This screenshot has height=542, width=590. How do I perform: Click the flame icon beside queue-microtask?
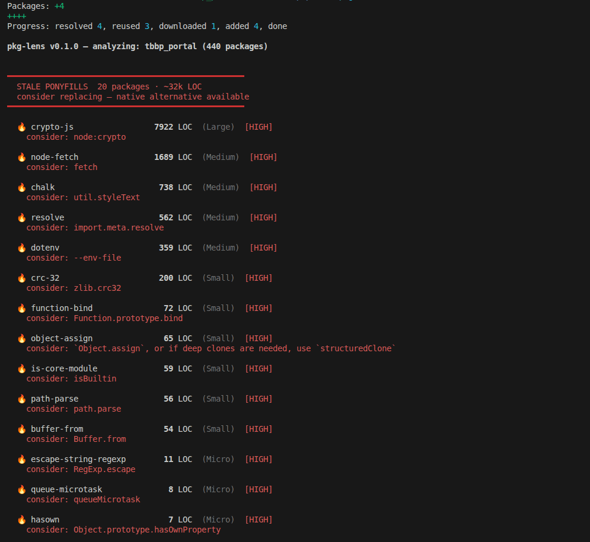coord(22,489)
